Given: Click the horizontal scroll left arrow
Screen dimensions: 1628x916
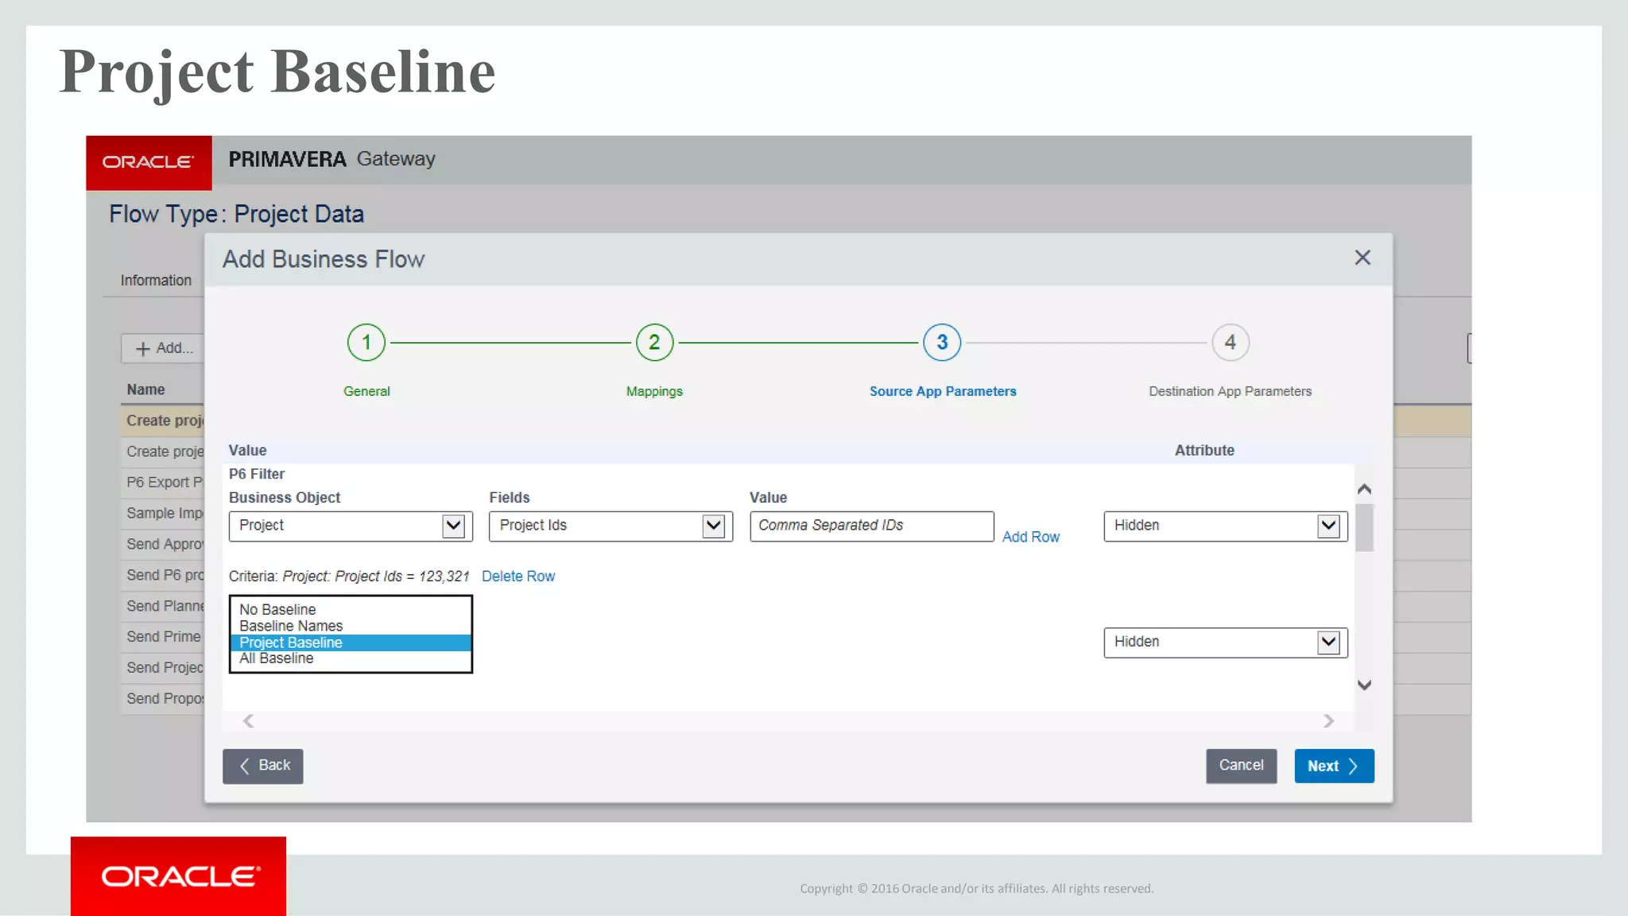Looking at the screenshot, I should 249,720.
